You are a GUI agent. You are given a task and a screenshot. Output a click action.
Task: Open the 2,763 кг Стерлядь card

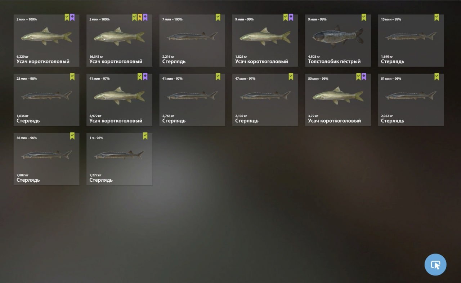(x=192, y=100)
